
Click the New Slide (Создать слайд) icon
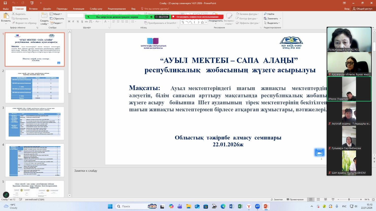pos(44,16)
